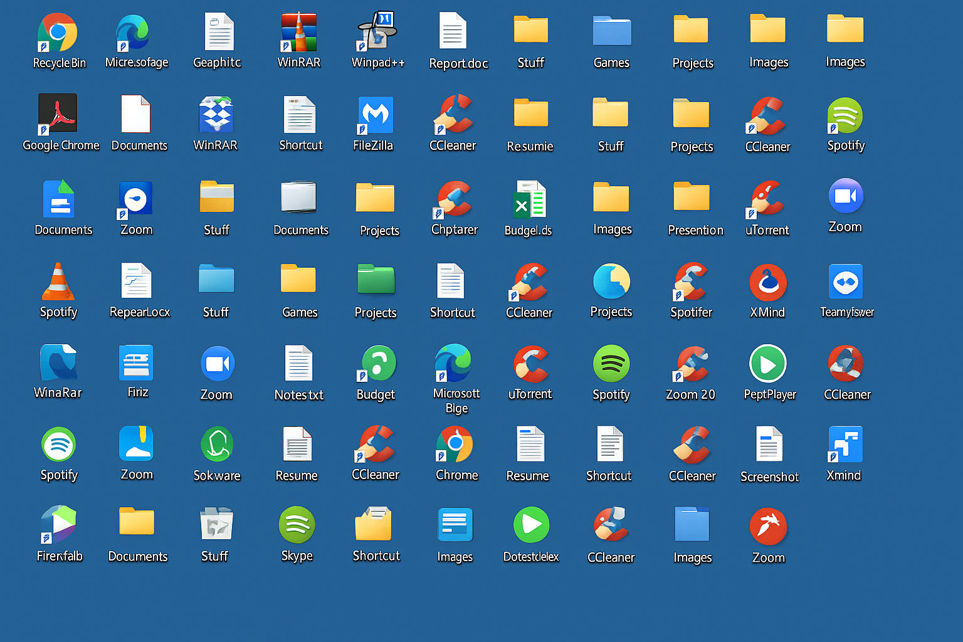This screenshot has height=642, width=963.
Task: Launch the green Budget shortcut
Action: [377, 364]
